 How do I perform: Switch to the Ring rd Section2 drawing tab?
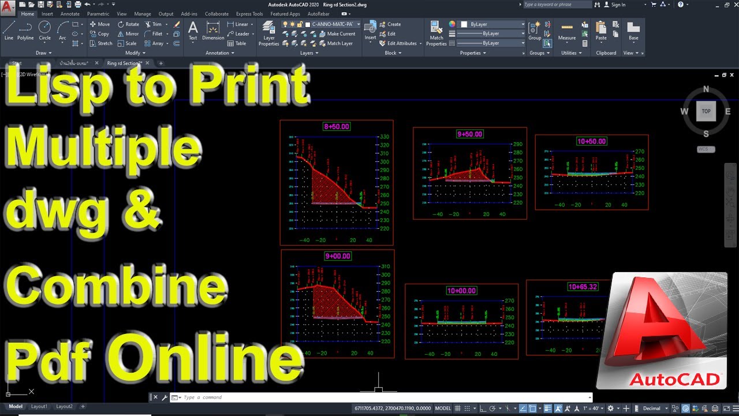(124, 63)
